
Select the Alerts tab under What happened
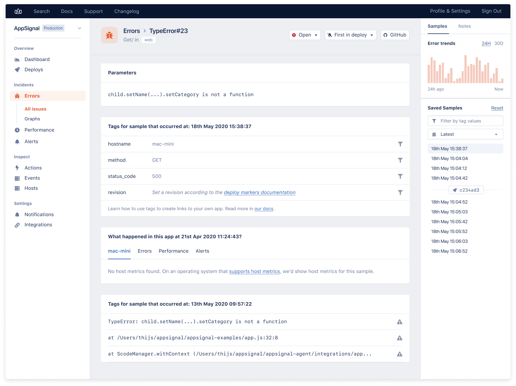coord(202,251)
